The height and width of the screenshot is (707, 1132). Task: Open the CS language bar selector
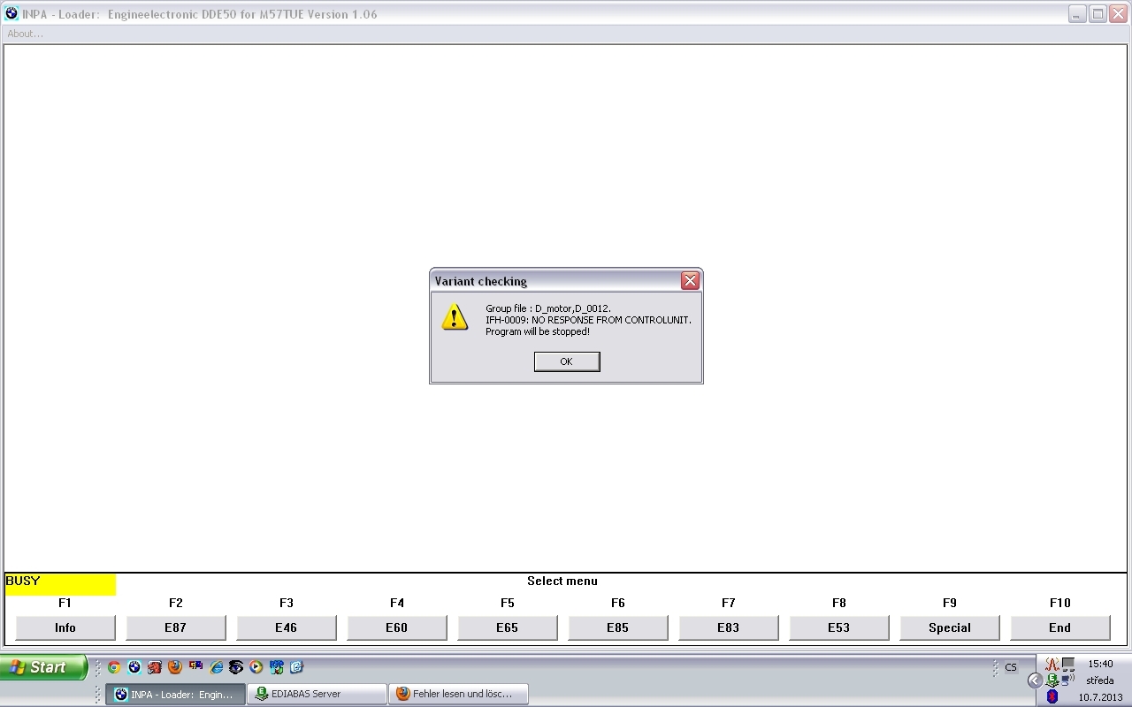(x=1010, y=668)
